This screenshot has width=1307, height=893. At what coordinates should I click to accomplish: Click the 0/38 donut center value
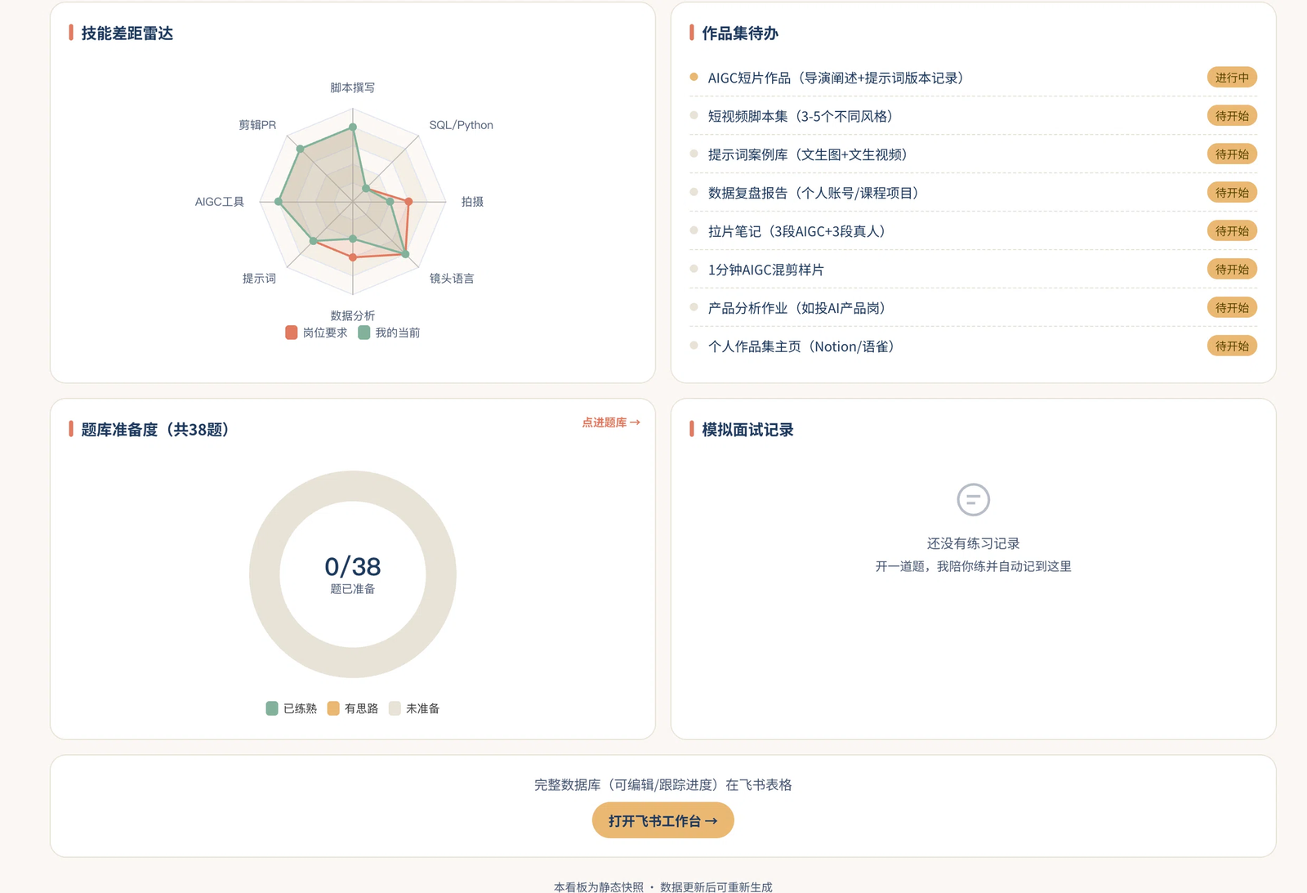tap(353, 566)
